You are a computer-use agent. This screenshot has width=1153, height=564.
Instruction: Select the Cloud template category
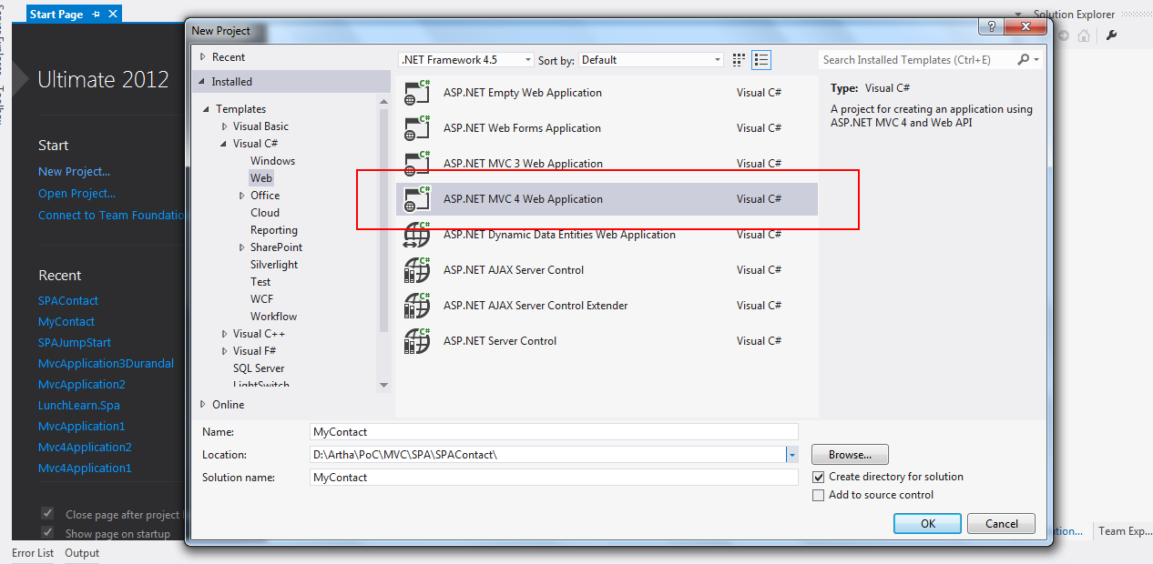[265, 213]
